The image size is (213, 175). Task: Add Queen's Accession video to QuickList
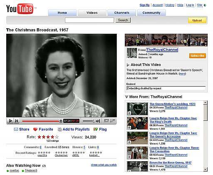tap(129, 142)
